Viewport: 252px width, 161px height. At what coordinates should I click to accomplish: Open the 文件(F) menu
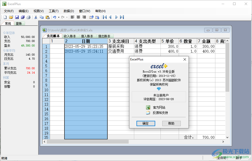click(9, 11)
